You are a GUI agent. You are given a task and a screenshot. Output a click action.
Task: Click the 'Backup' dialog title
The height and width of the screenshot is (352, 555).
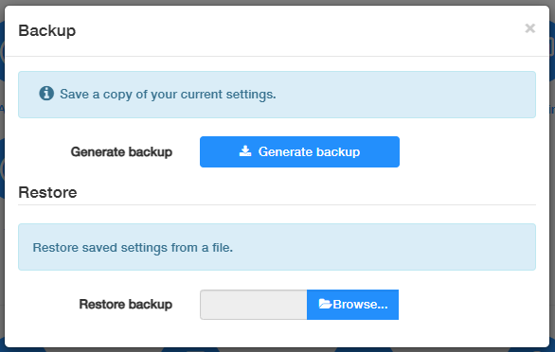(x=47, y=31)
